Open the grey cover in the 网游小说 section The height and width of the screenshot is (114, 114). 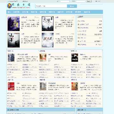click(x=43, y=86)
